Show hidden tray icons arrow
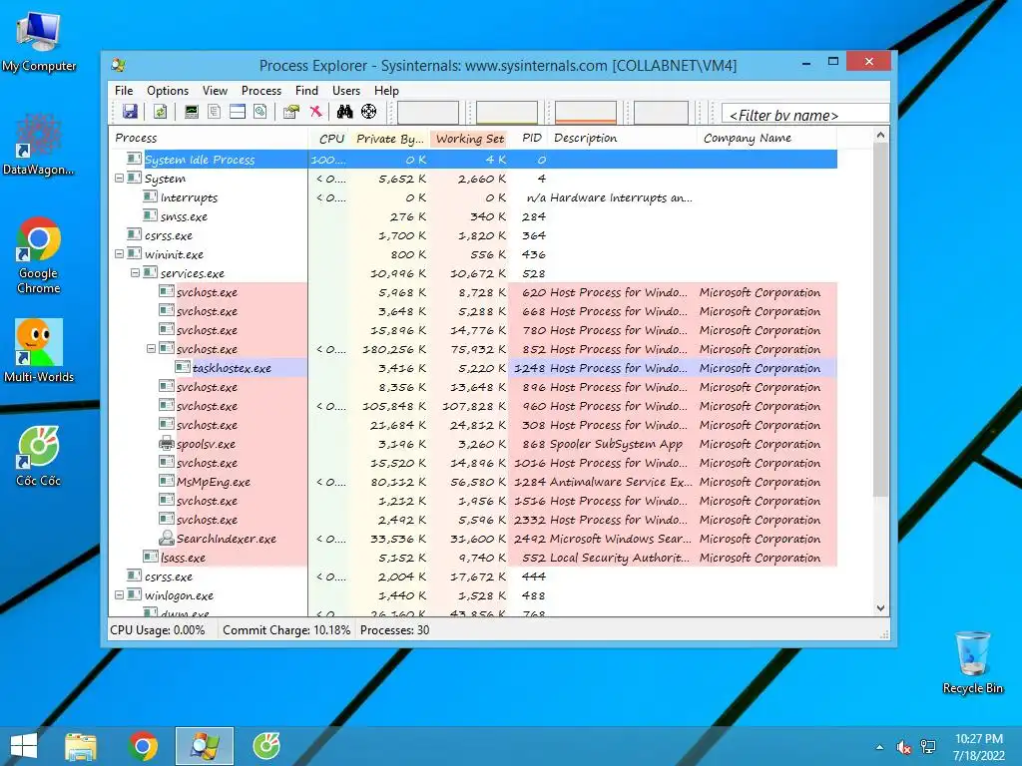This screenshot has height=766, width=1022. (880, 747)
